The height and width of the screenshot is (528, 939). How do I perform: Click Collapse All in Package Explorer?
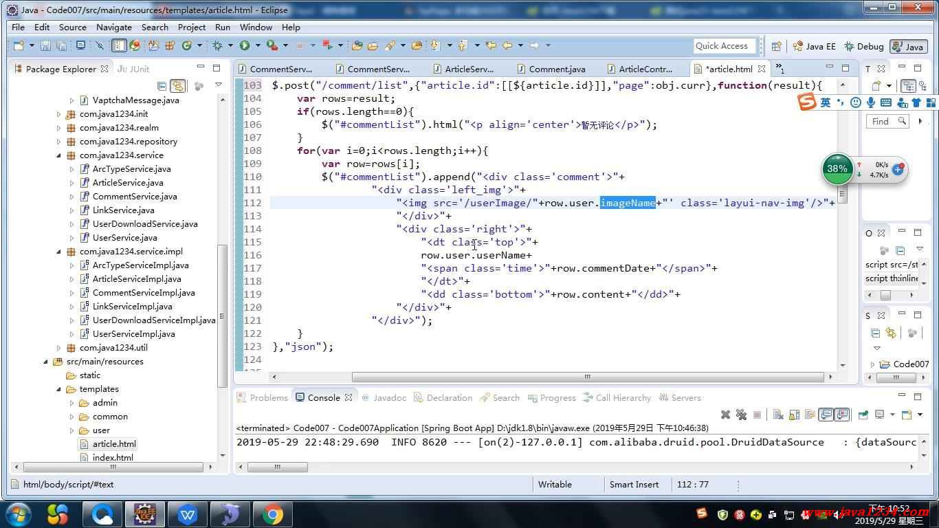[x=162, y=86]
